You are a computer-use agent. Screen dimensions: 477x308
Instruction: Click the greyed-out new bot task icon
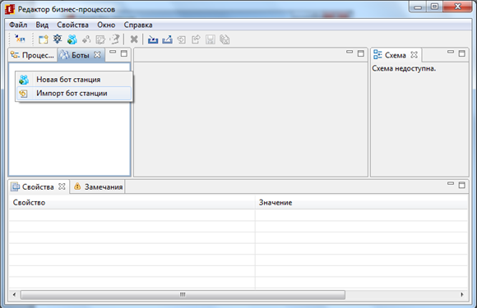click(x=100, y=39)
